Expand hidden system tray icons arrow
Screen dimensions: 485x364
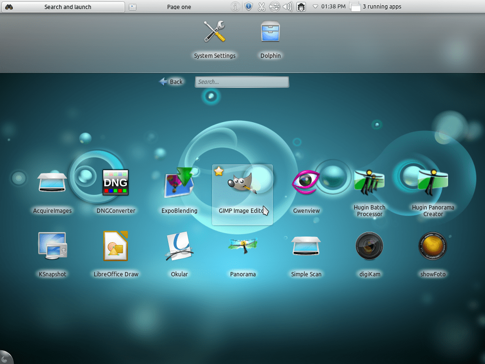tap(315, 7)
